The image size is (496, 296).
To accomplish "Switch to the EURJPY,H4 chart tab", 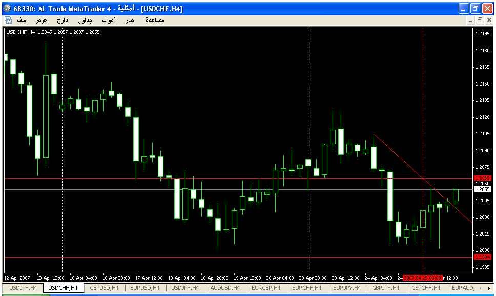I will 347,288.
